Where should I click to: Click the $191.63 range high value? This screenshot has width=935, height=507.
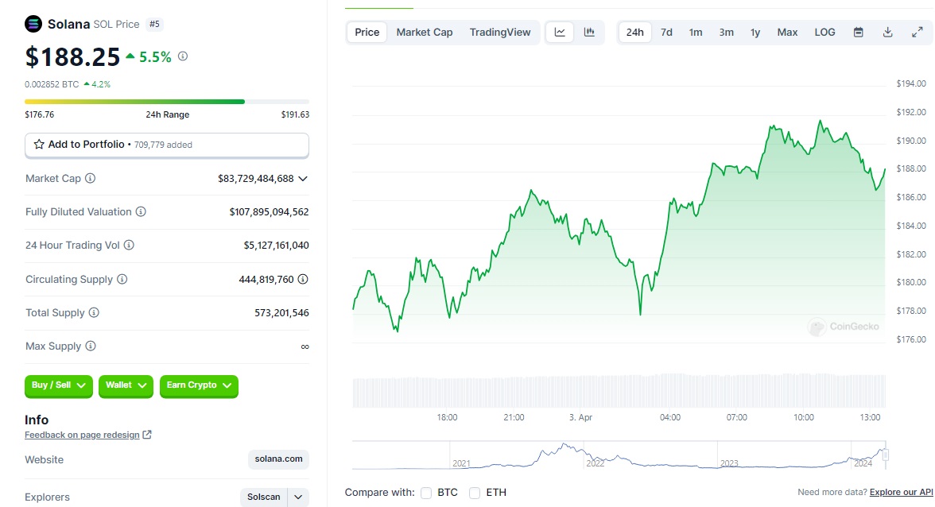(x=295, y=114)
